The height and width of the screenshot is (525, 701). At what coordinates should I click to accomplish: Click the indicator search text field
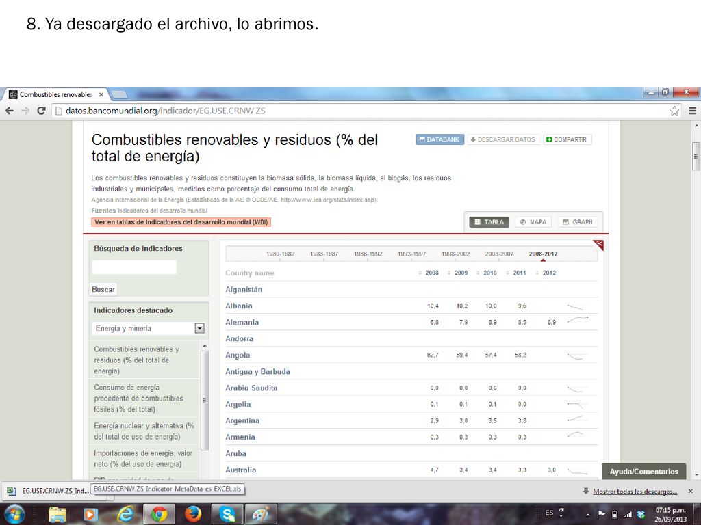pyautogui.click(x=134, y=267)
